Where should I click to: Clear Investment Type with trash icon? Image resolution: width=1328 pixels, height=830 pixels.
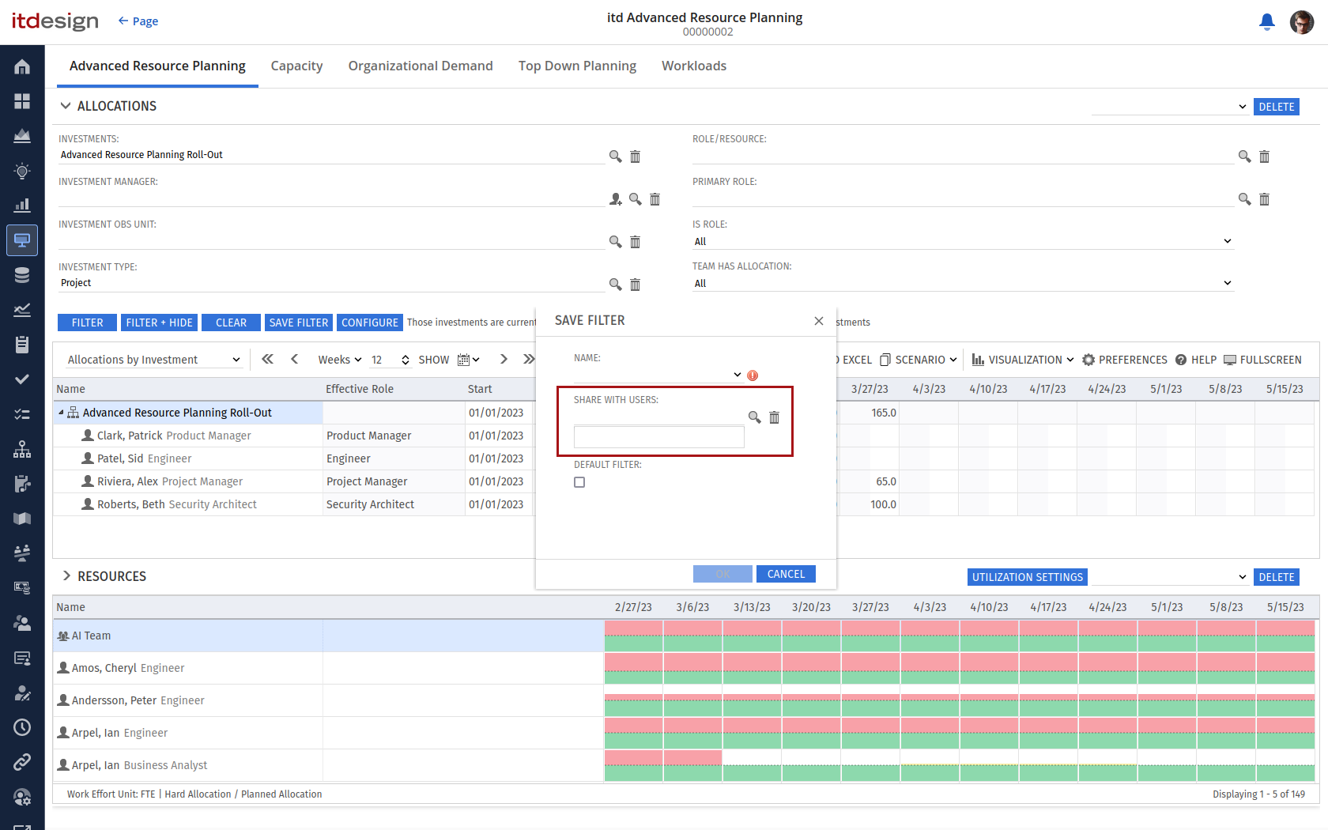point(635,285)
